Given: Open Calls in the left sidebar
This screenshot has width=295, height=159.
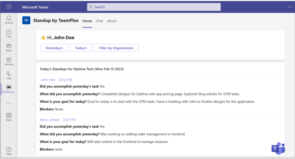Looking at the screenshot, I should click(9, 75).
